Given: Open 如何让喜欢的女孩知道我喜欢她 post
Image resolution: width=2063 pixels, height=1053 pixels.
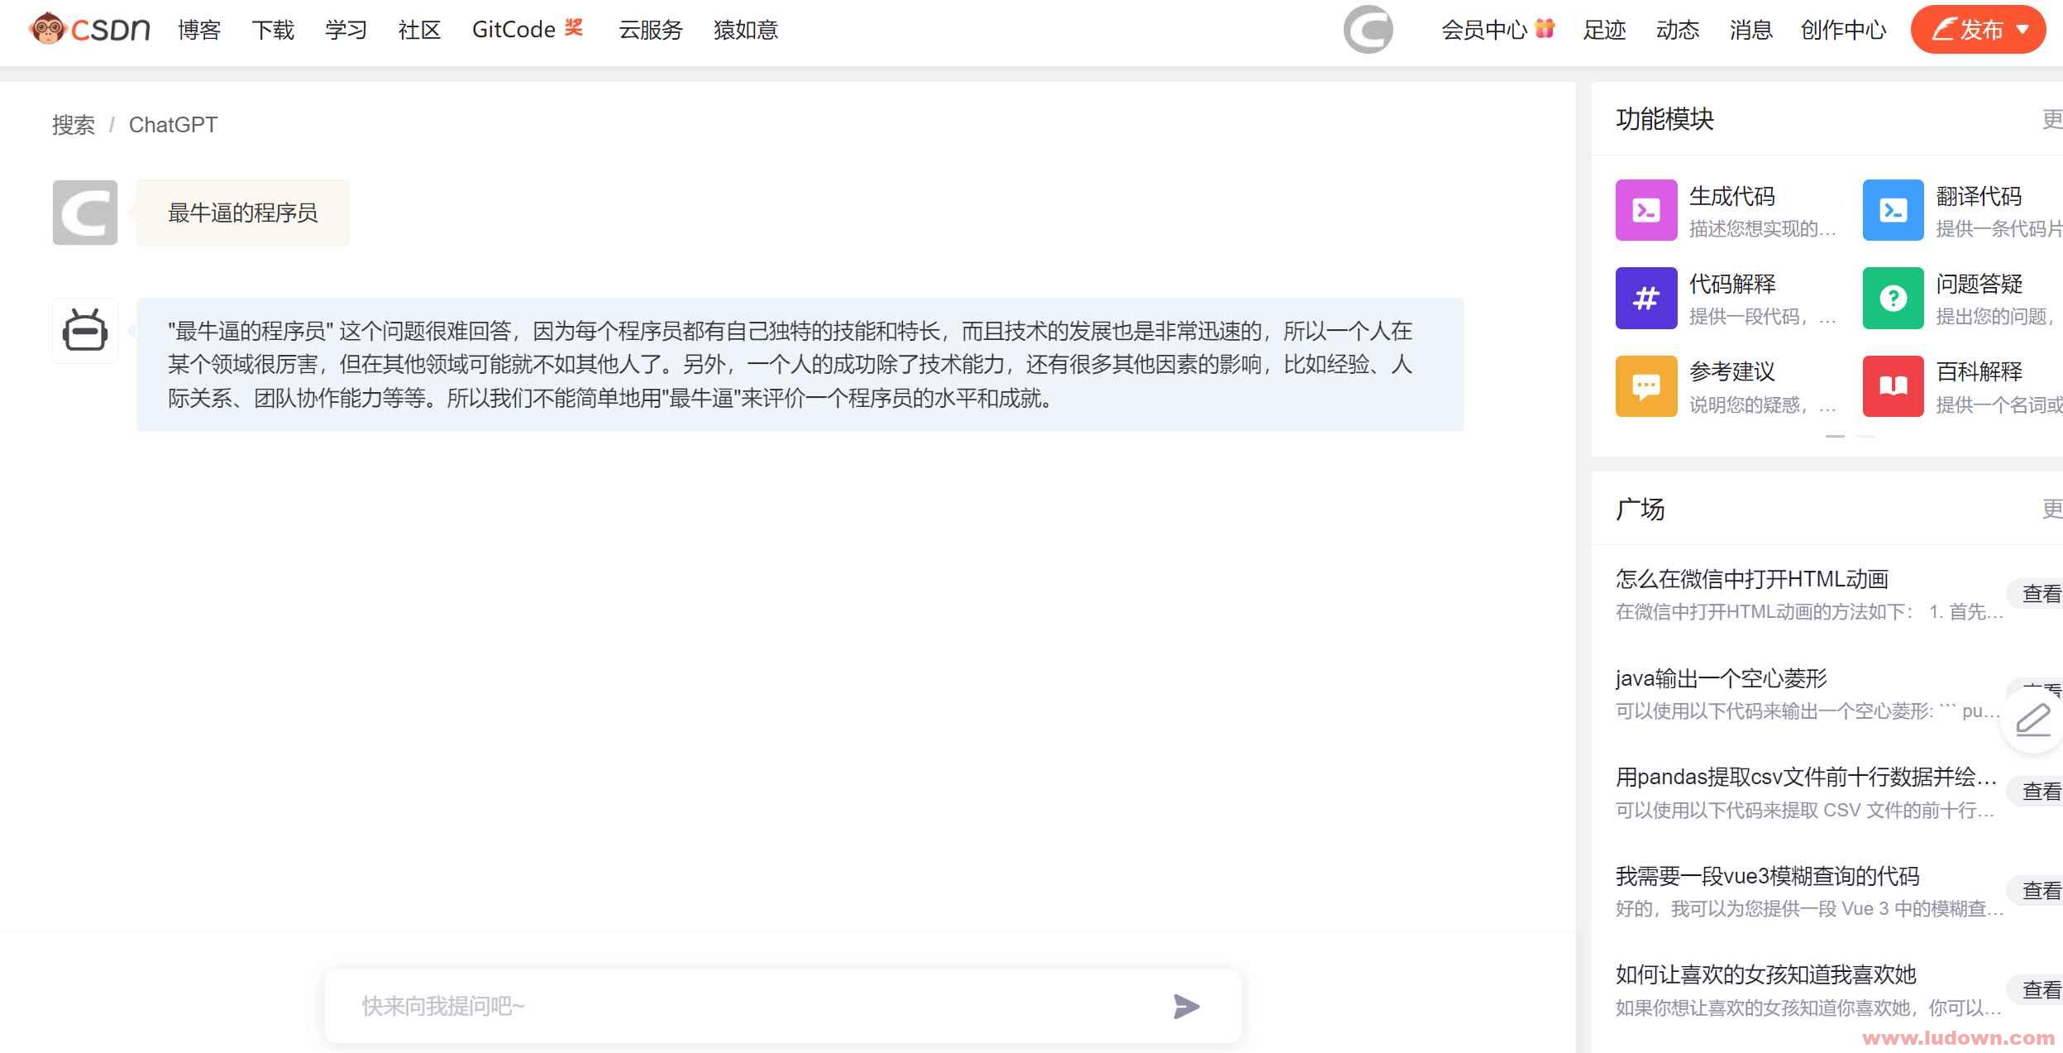Looking at the screenshot, I should pyautogui.click(x=1765, y=974).
